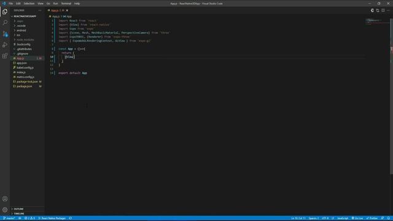Click the LF end-of-line indicator

coord(333,219)
